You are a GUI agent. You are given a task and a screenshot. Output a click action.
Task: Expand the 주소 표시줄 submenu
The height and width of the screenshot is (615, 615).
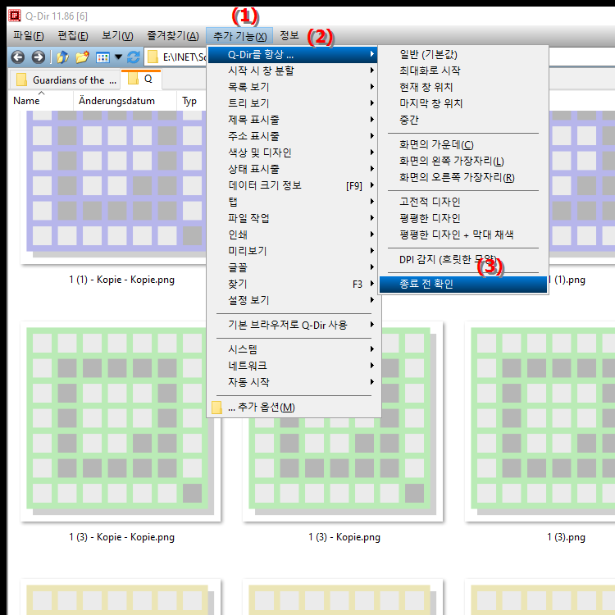293,136
